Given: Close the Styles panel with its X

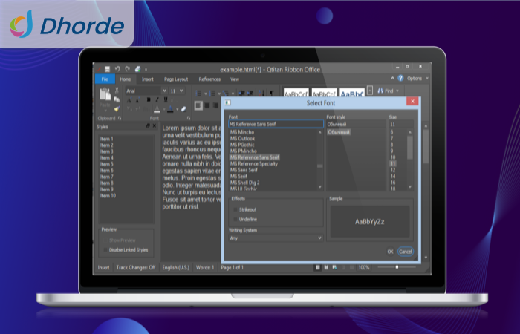Looking at the screenshot, I should click(x=155, y=127).
